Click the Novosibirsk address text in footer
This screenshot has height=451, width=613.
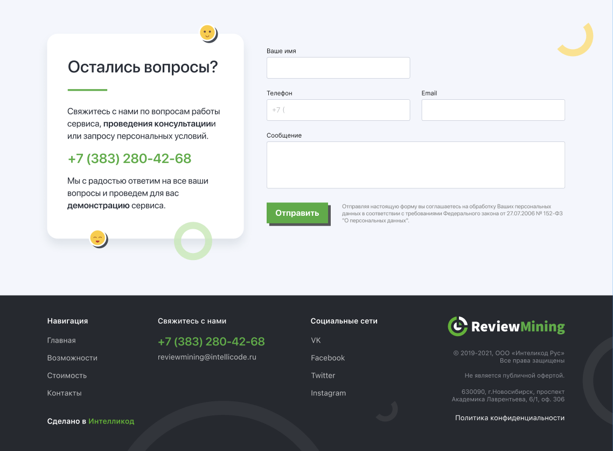coord(508,395)
